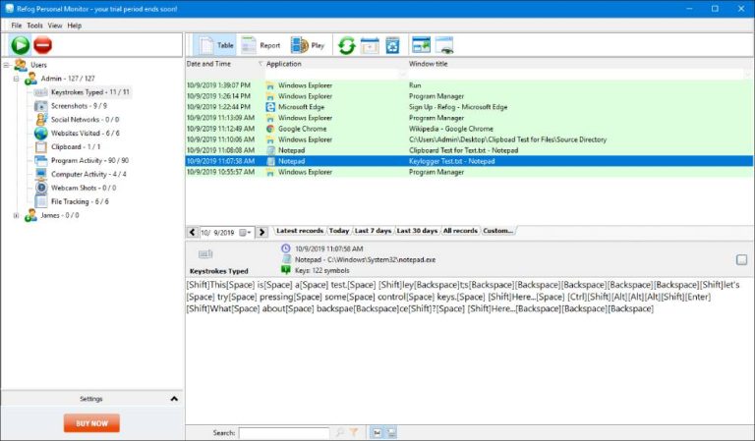Toggle the second view-mode button at bottom

pyautogui.click(x=391, y=433)
